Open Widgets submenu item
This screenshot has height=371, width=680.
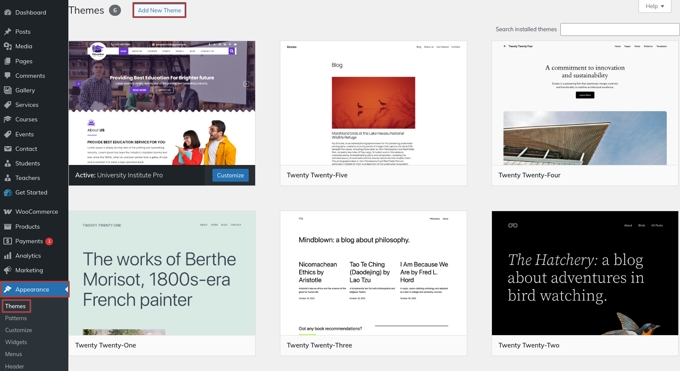click(16, 342)
